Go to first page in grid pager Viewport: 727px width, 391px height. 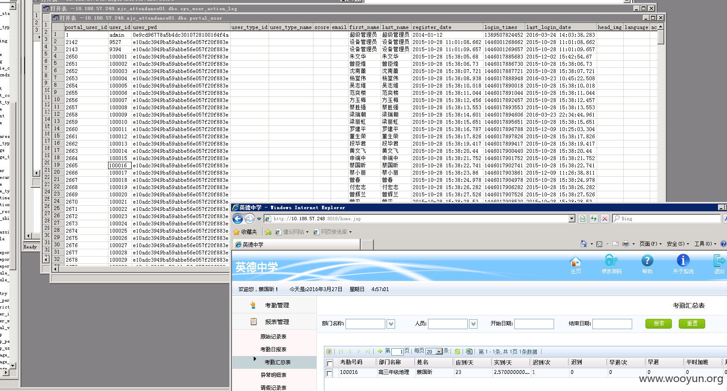[341, 351]
